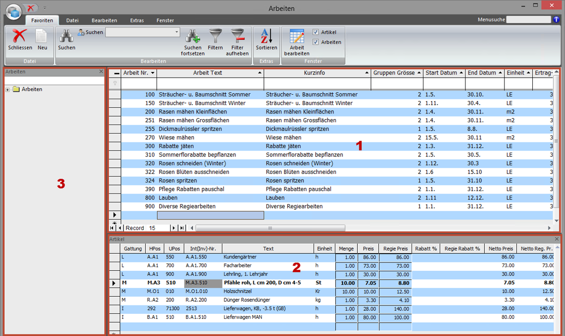Toggle the Artikel checkbox
The image size is (565, 336).
(316, 32)
